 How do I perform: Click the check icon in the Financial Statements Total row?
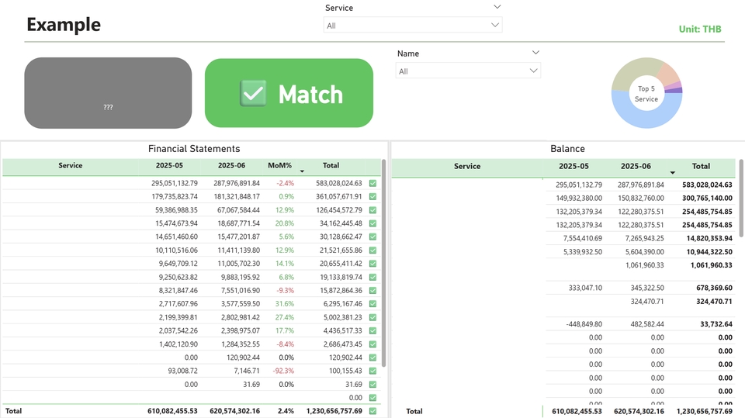click(x=373, y=411)
